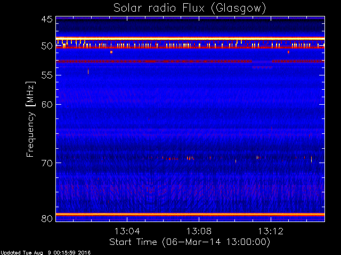Click the 55 MHz frequency tick label

point(47,75)
